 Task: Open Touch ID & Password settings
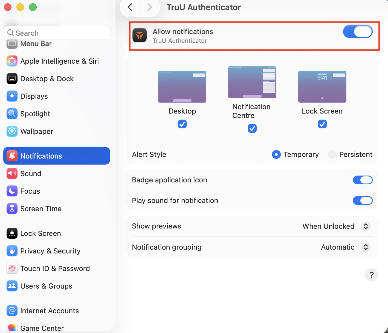point(57,269)
